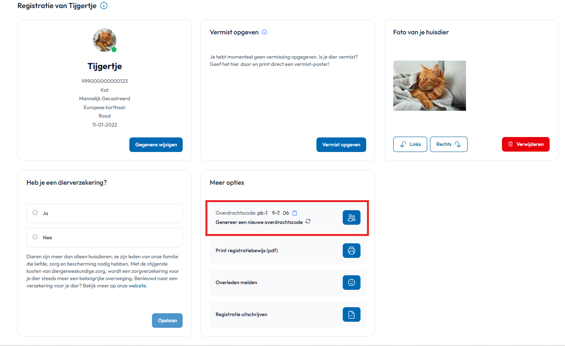This screenshot has width=565, height=346.
Task: Open info icon next to Vermist opgeven
Action: pyautogui.click(x=264, y=32)
